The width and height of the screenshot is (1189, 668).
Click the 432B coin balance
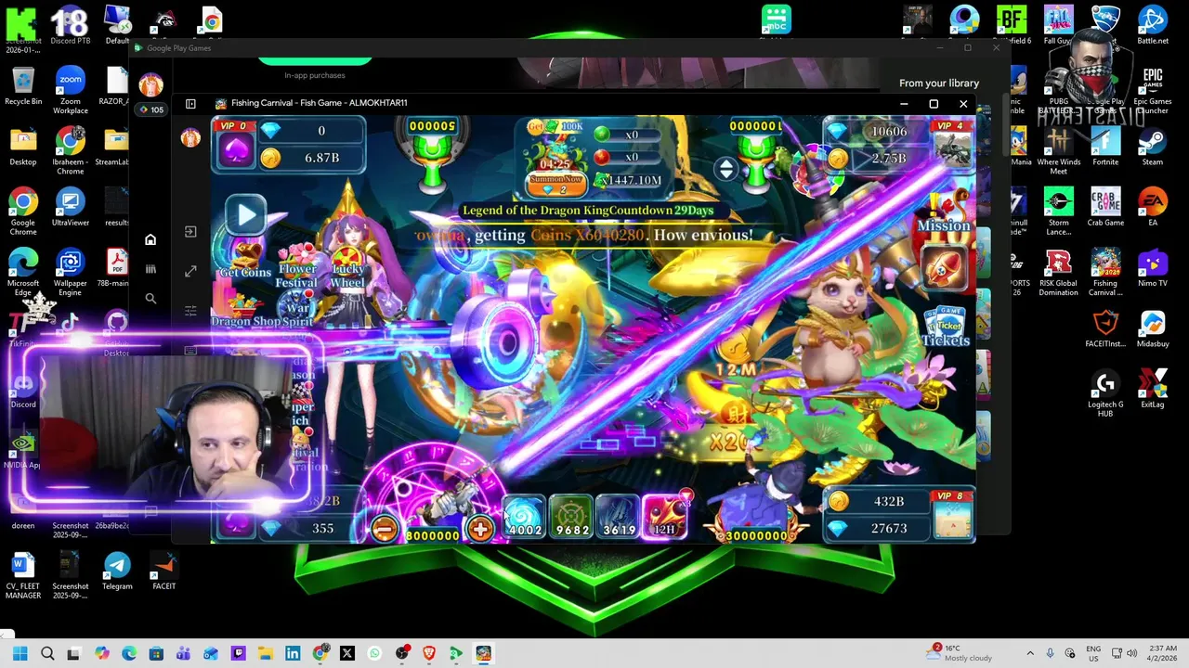876,501
